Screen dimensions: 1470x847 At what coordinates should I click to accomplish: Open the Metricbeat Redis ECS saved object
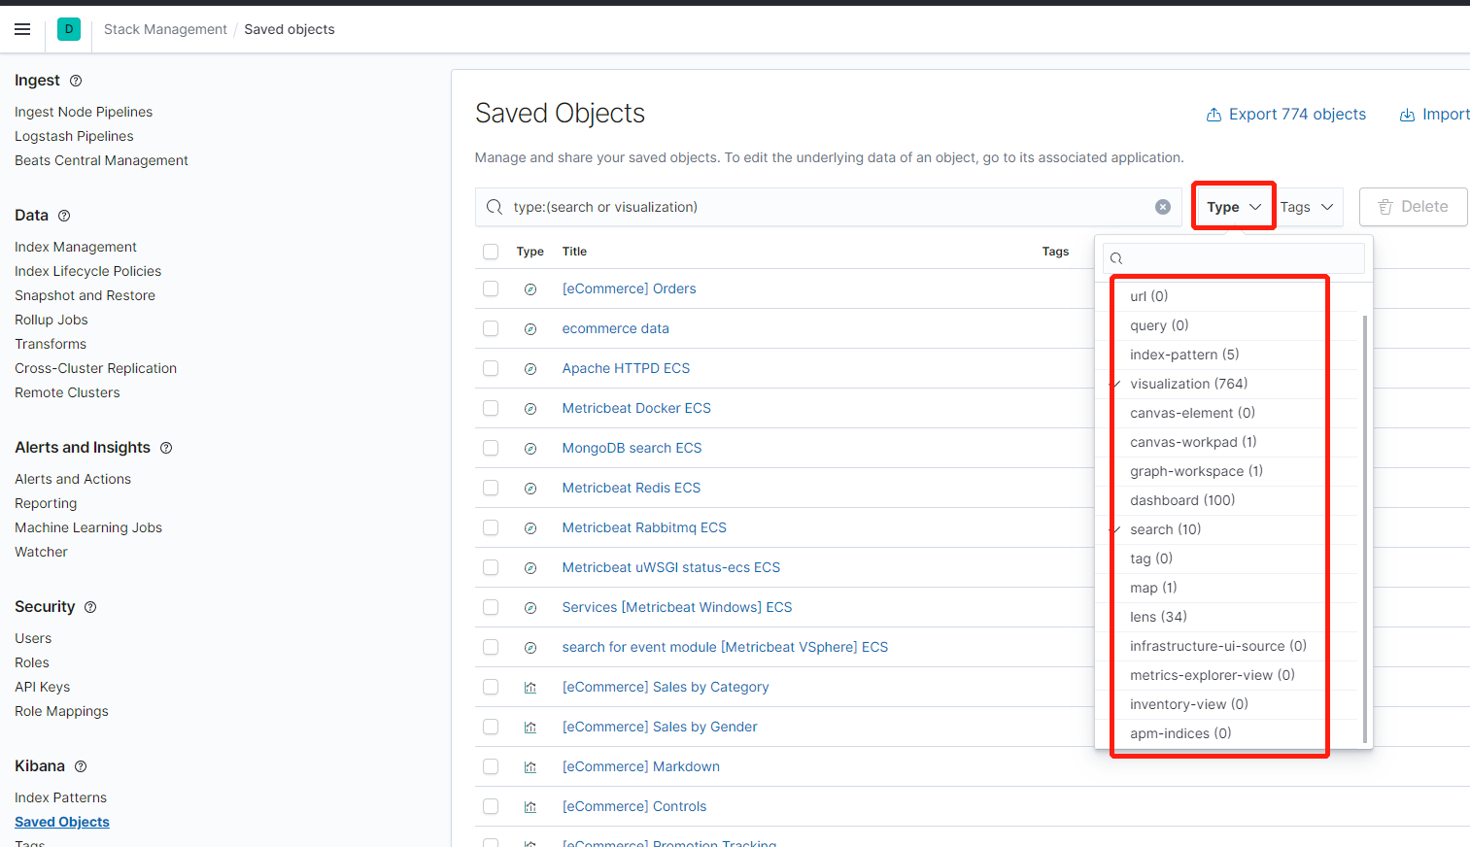632,488
